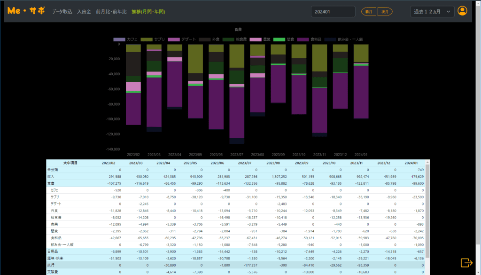
Task: Click the 202401 month input field
Action: (x=333, y=11)
